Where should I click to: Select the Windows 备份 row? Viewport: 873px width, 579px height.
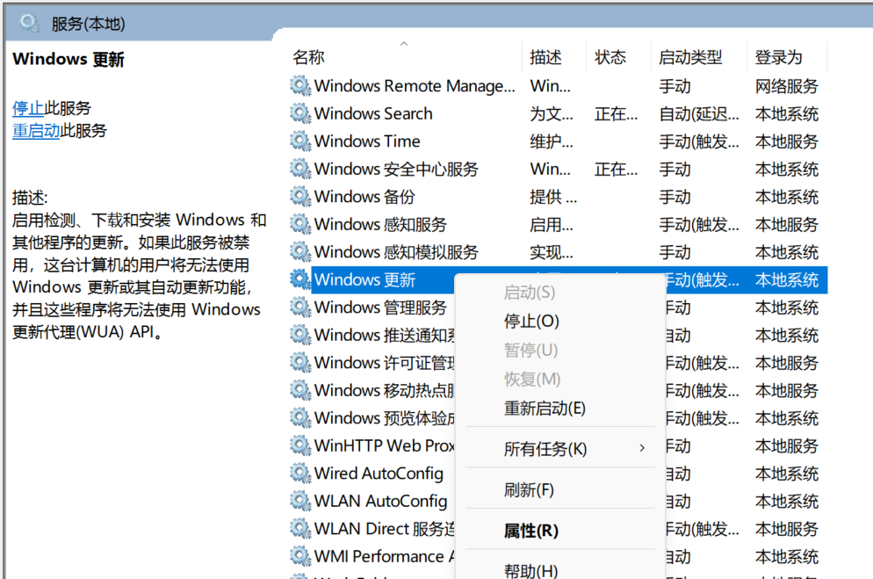click(x=558, y=197)
